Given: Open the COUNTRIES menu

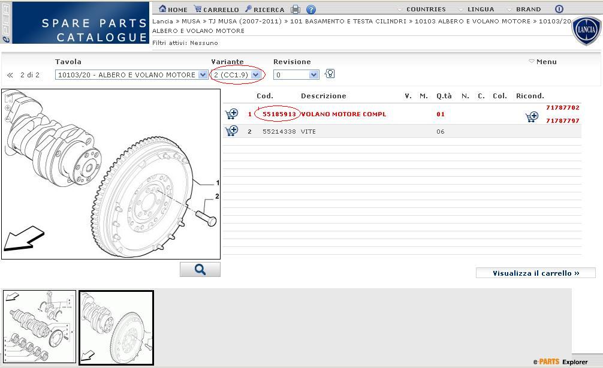Looking at the screenshot, I should [422, 9].
